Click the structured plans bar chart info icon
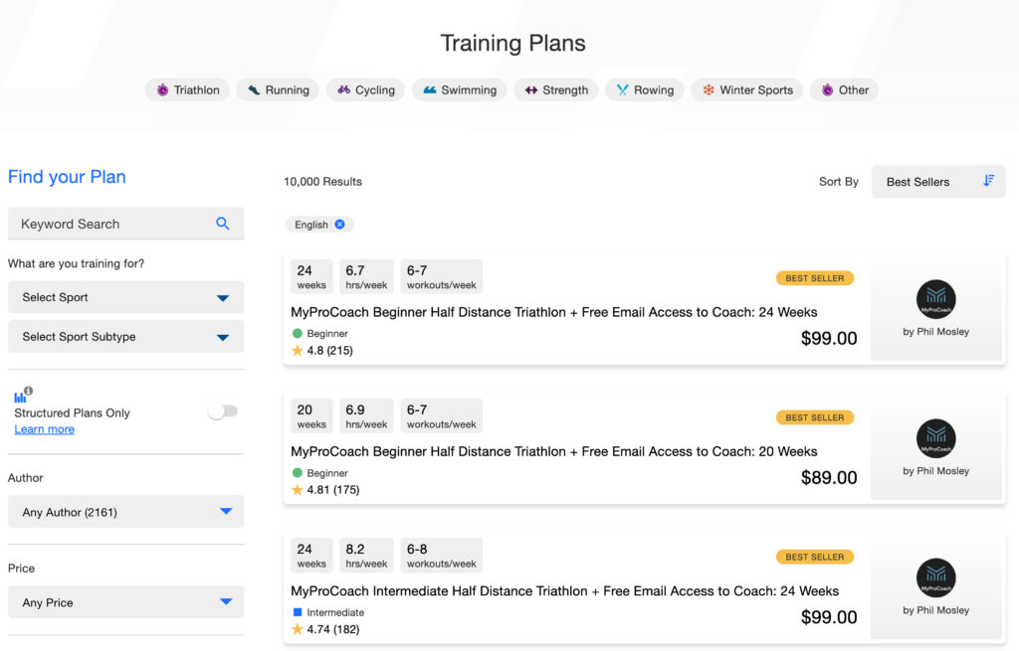 coord(24,395)
